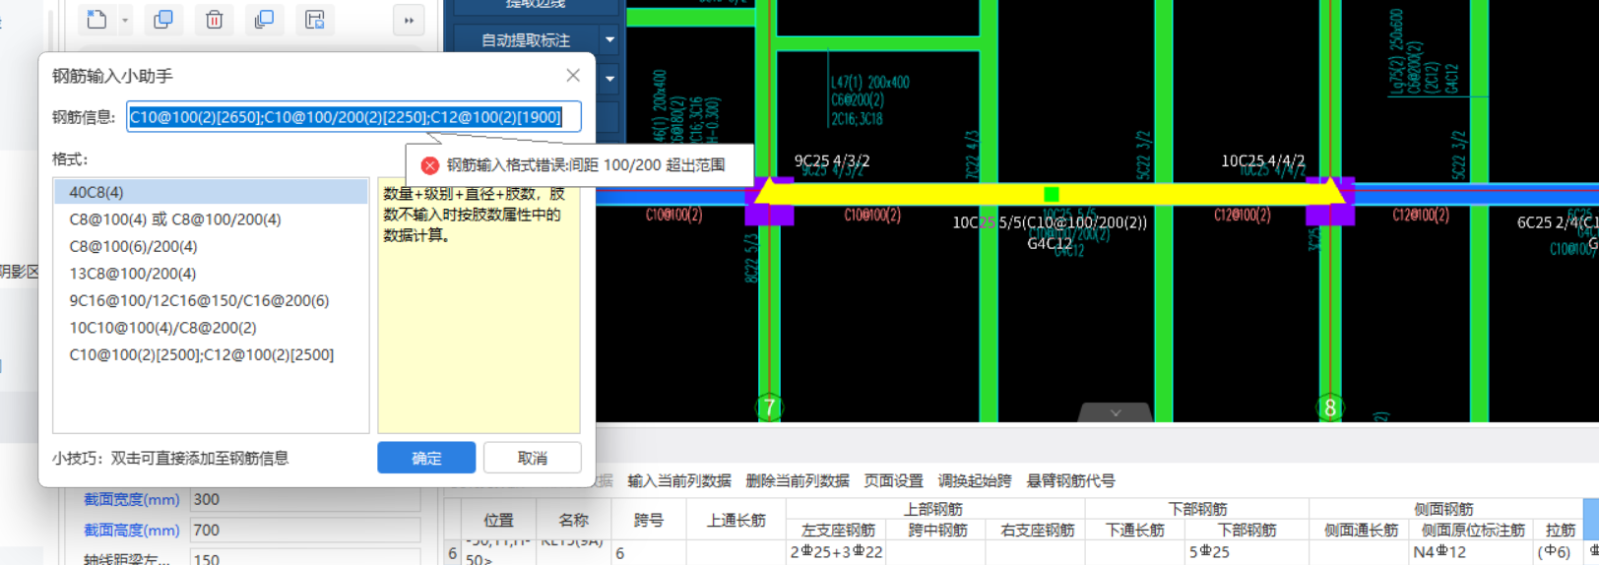Click the span number cell 6
The height and width of the screenshot is (565, 1599).
648,552
